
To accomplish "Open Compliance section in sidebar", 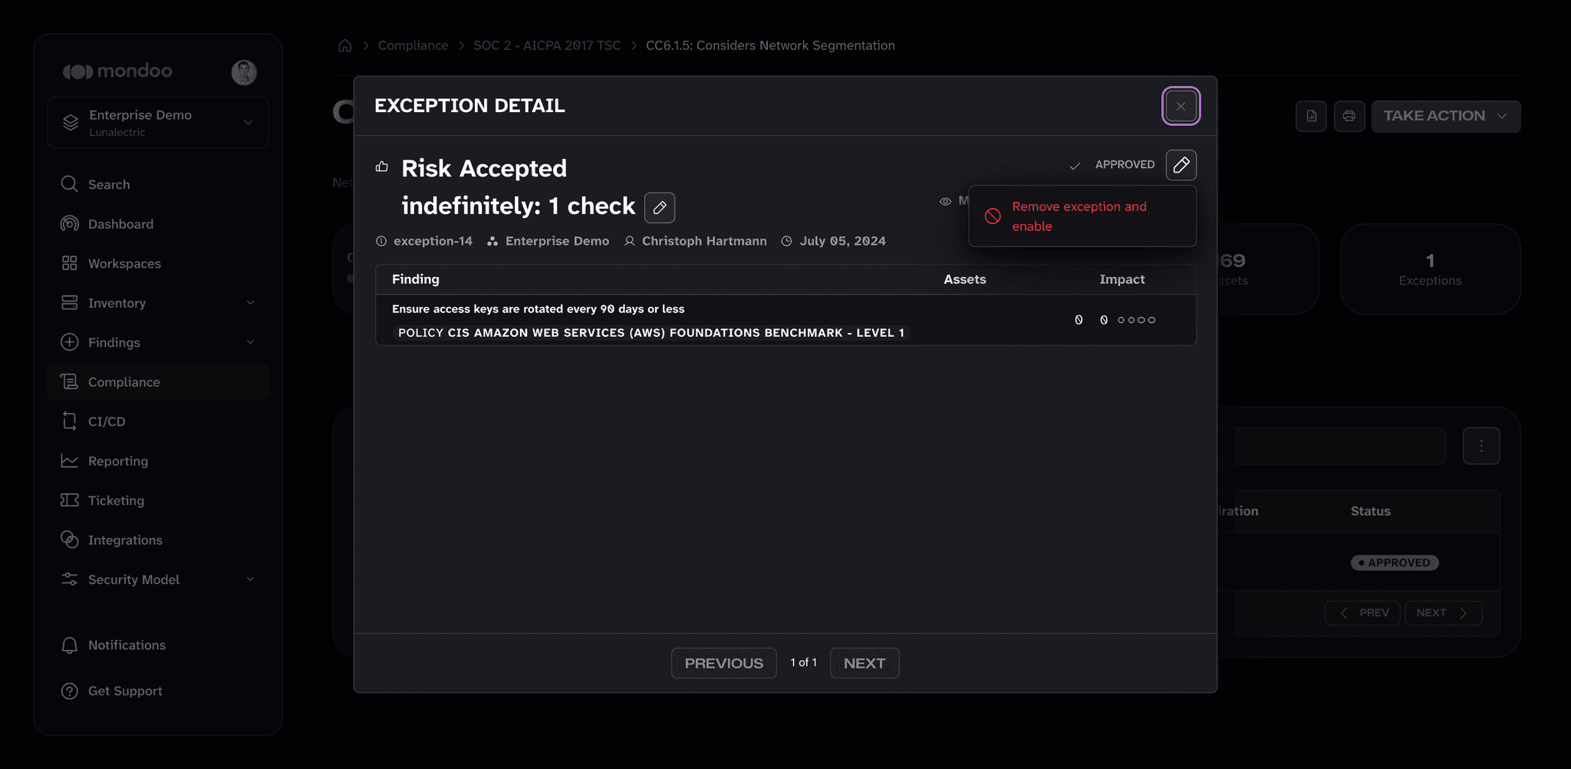I will coord(157,382).
